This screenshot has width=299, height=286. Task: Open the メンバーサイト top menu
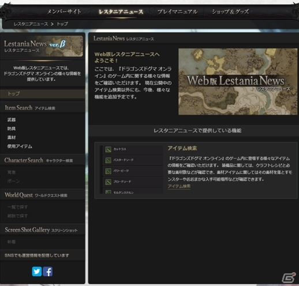coord(64,12)
